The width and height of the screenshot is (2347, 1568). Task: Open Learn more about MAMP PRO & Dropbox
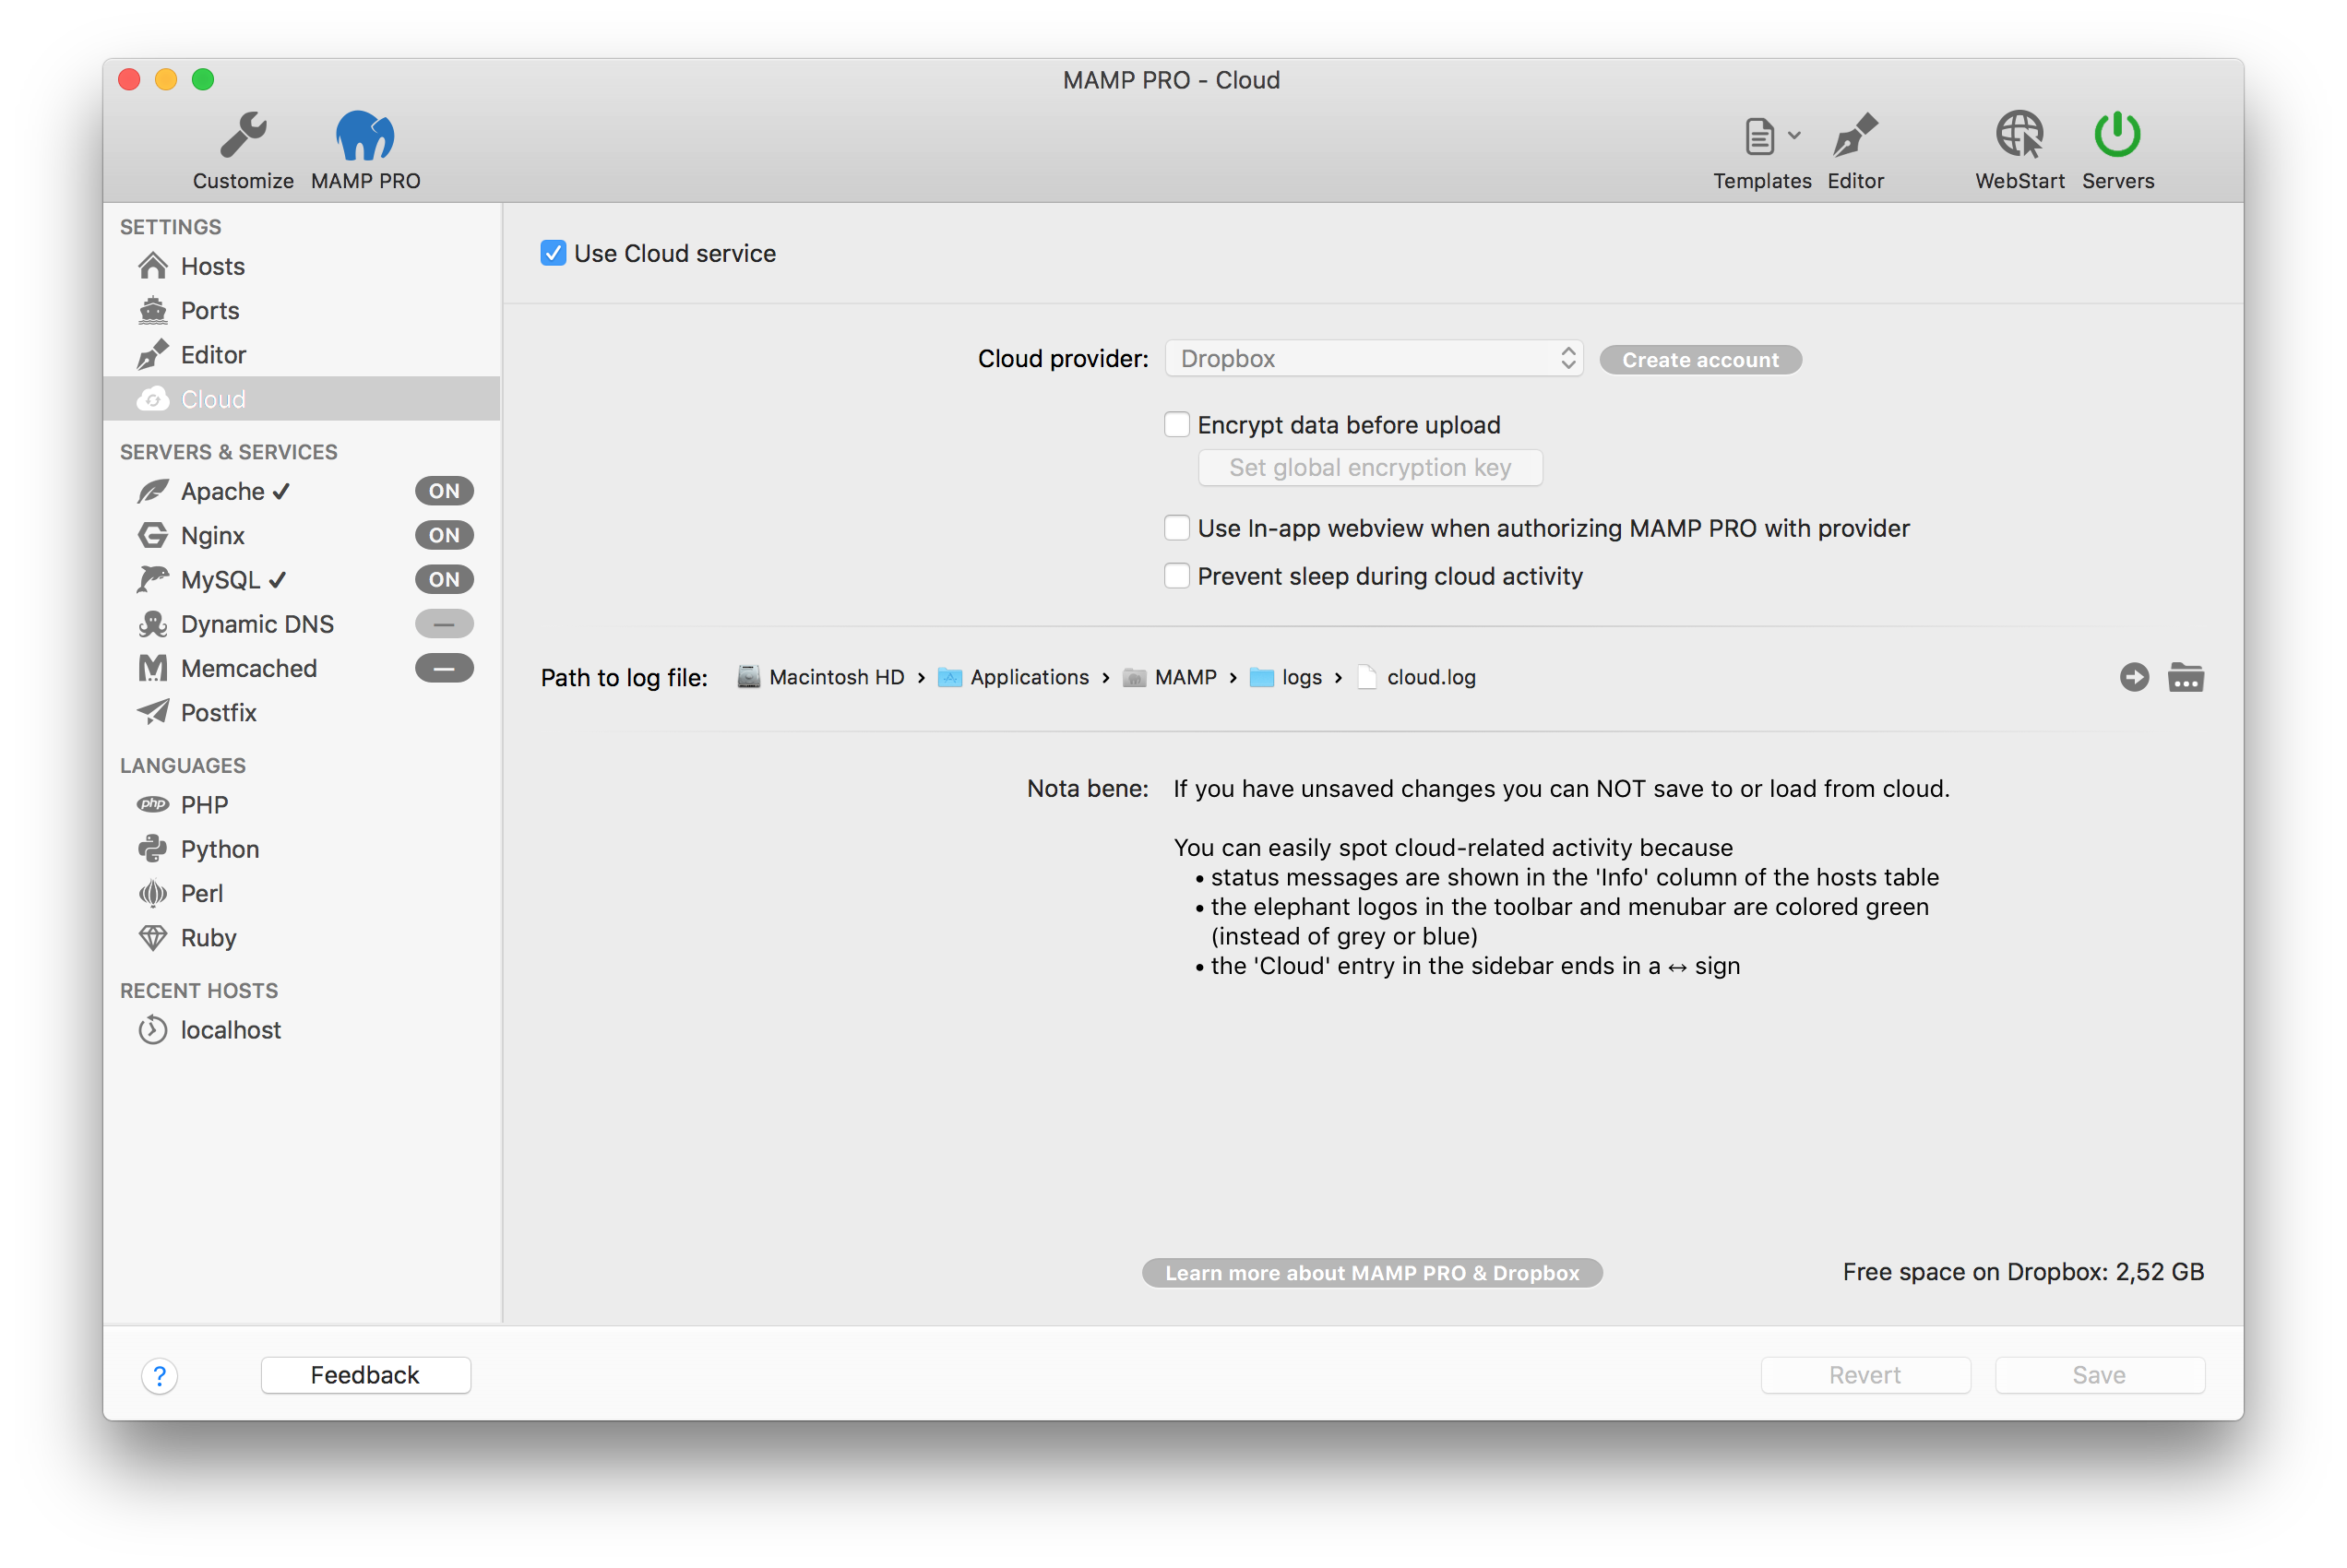(x=1372, y=1273)
